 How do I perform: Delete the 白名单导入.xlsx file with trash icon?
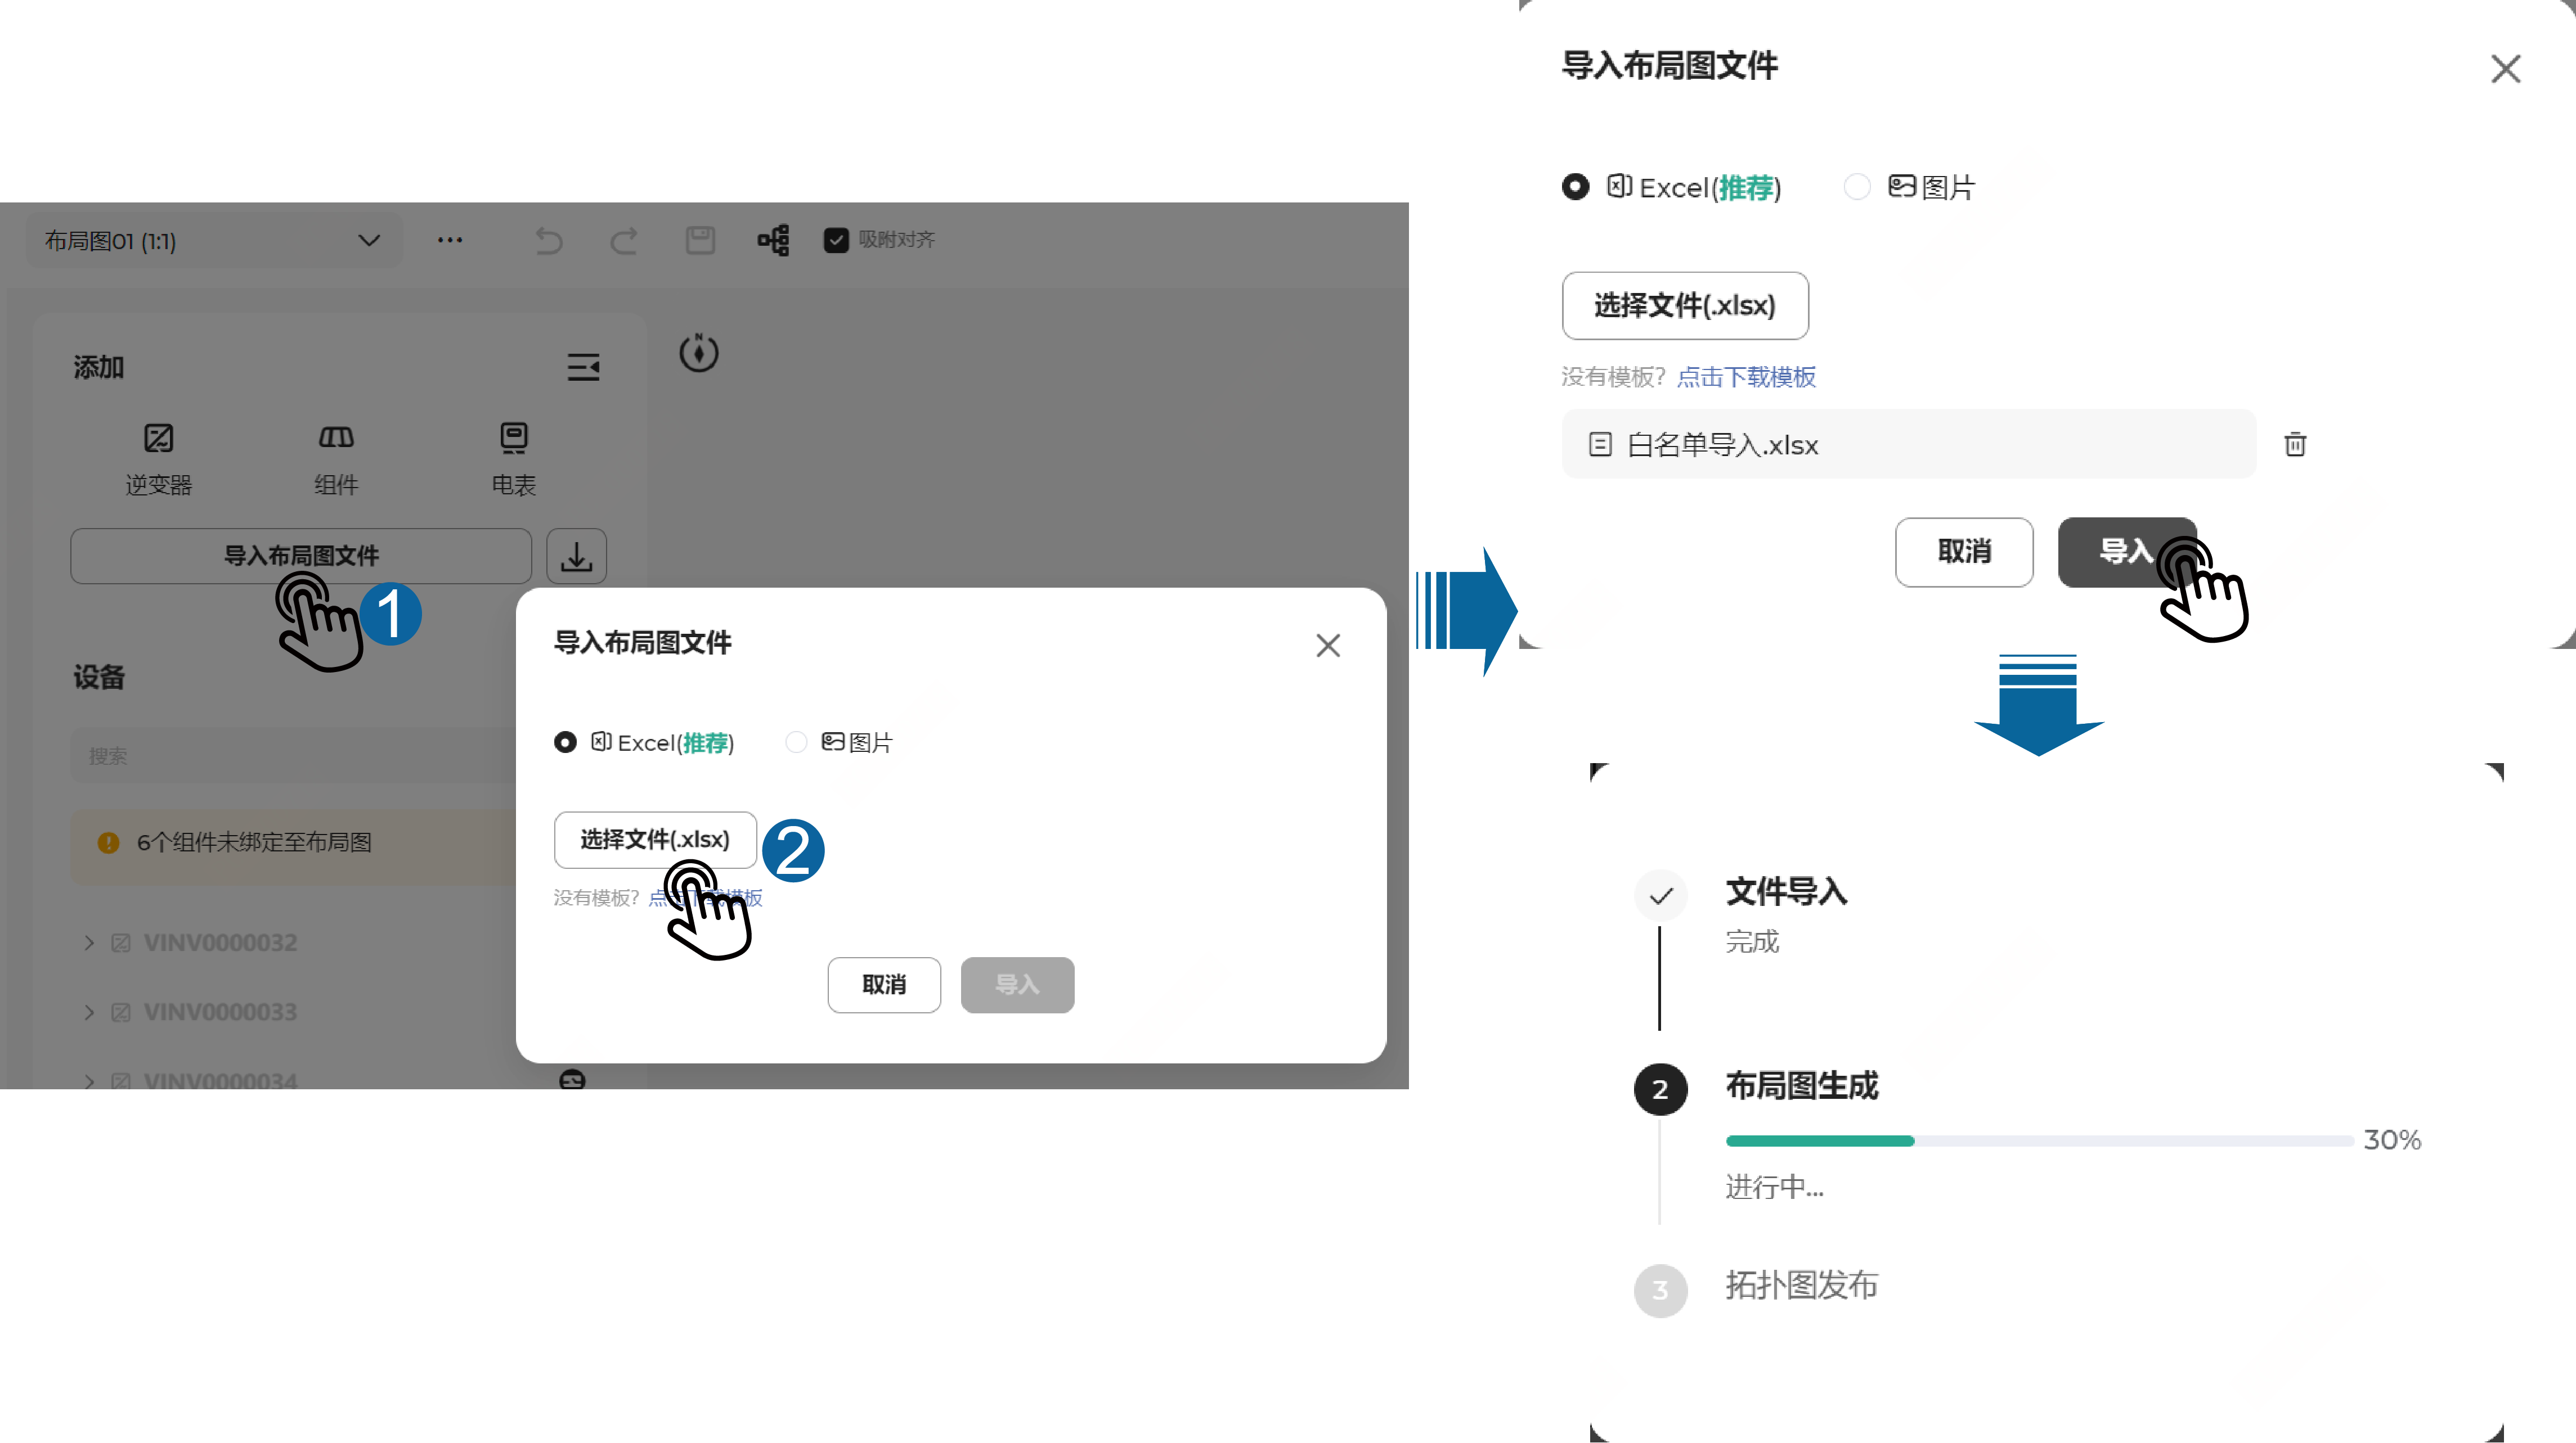[x=2295, y=444]
